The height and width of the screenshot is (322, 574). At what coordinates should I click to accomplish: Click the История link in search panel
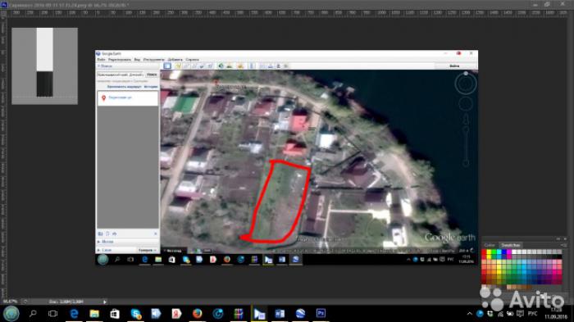tap(150, 87)
